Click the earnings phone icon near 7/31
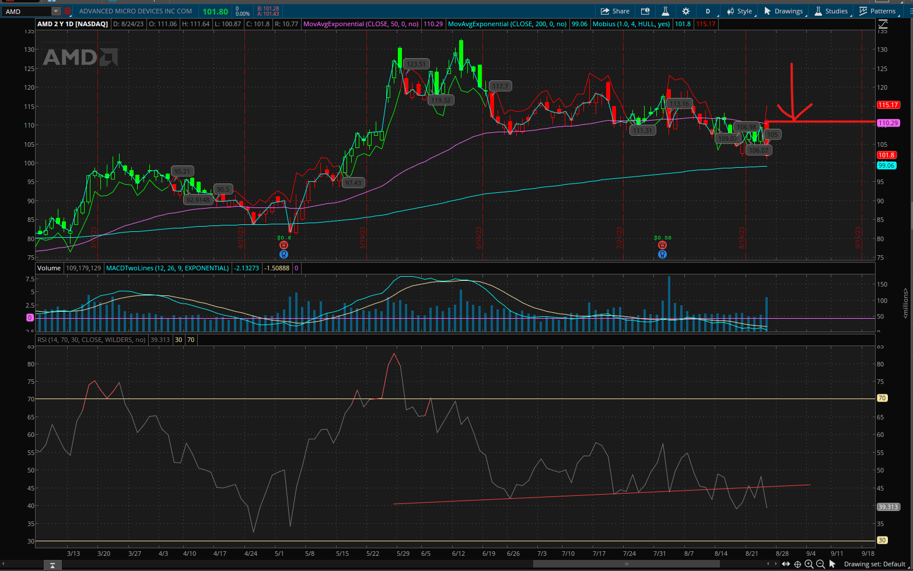This screenshot has height=571, width=913. click(662, 245)
